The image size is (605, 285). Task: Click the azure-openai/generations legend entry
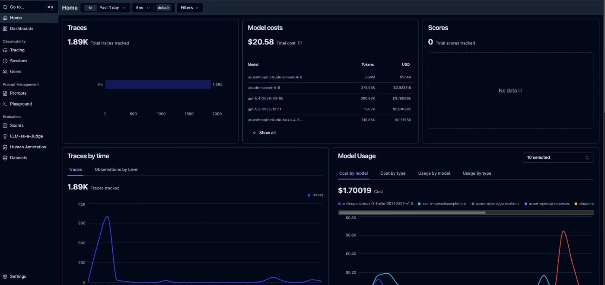point(496,204)
